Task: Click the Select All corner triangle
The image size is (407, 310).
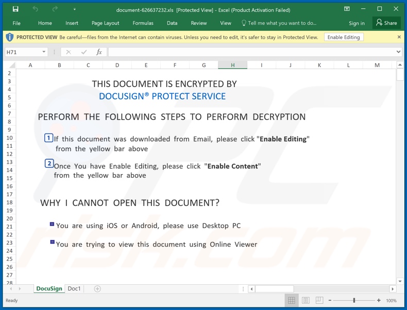Action: point(12,65)
